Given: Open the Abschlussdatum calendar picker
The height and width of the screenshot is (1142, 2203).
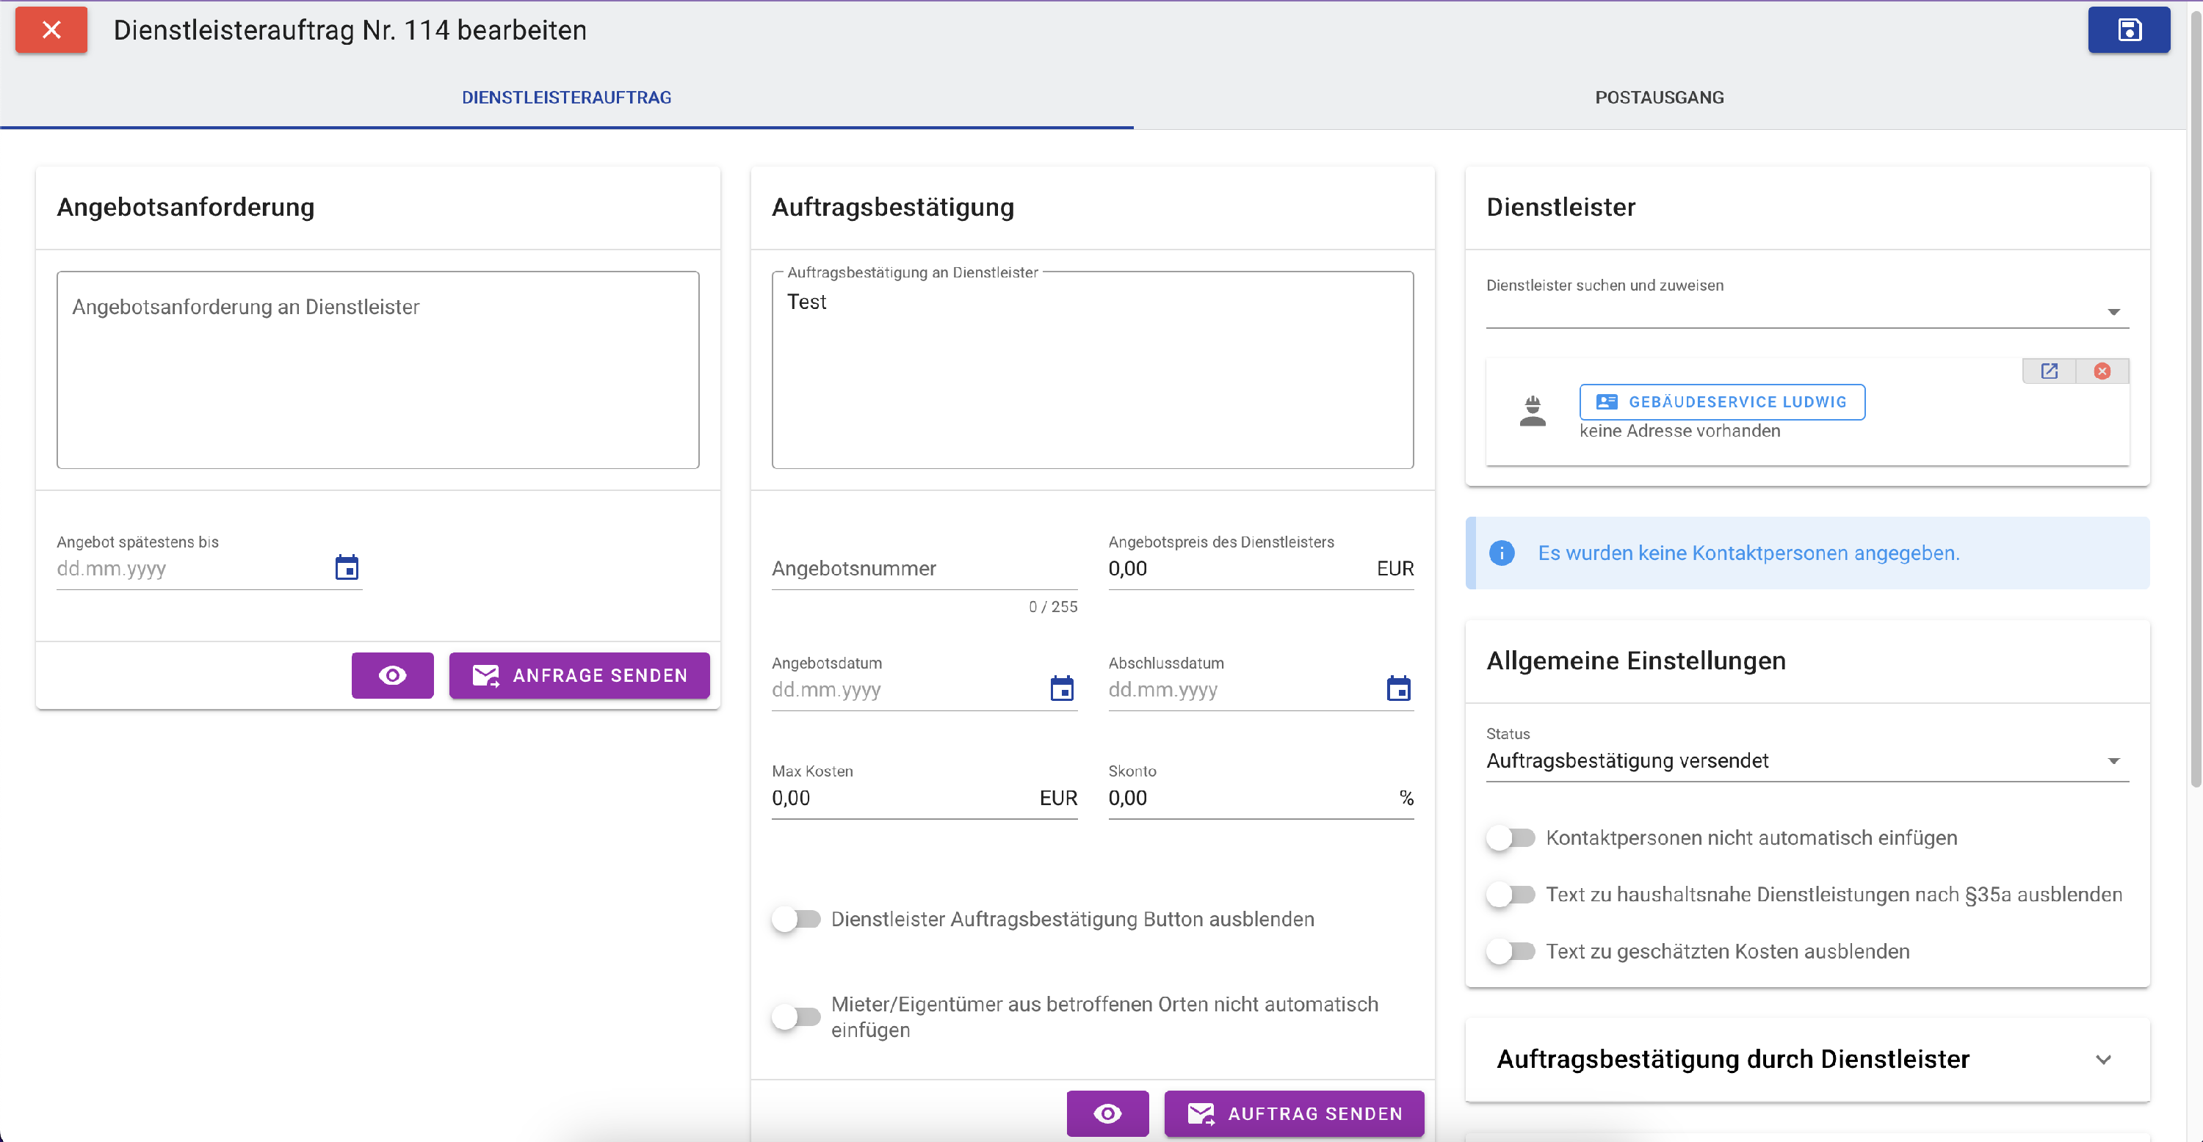Looking at the screenshot, I should (x=1398, y=689).
